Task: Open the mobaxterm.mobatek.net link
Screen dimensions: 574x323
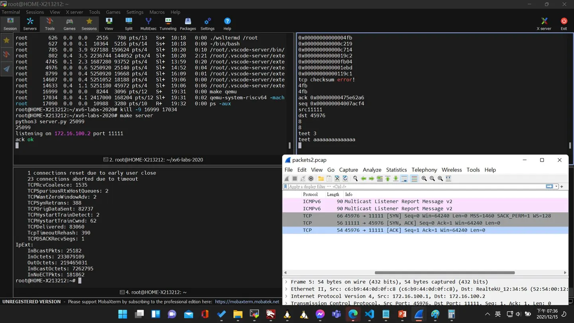Action: [x=247, y=302]
